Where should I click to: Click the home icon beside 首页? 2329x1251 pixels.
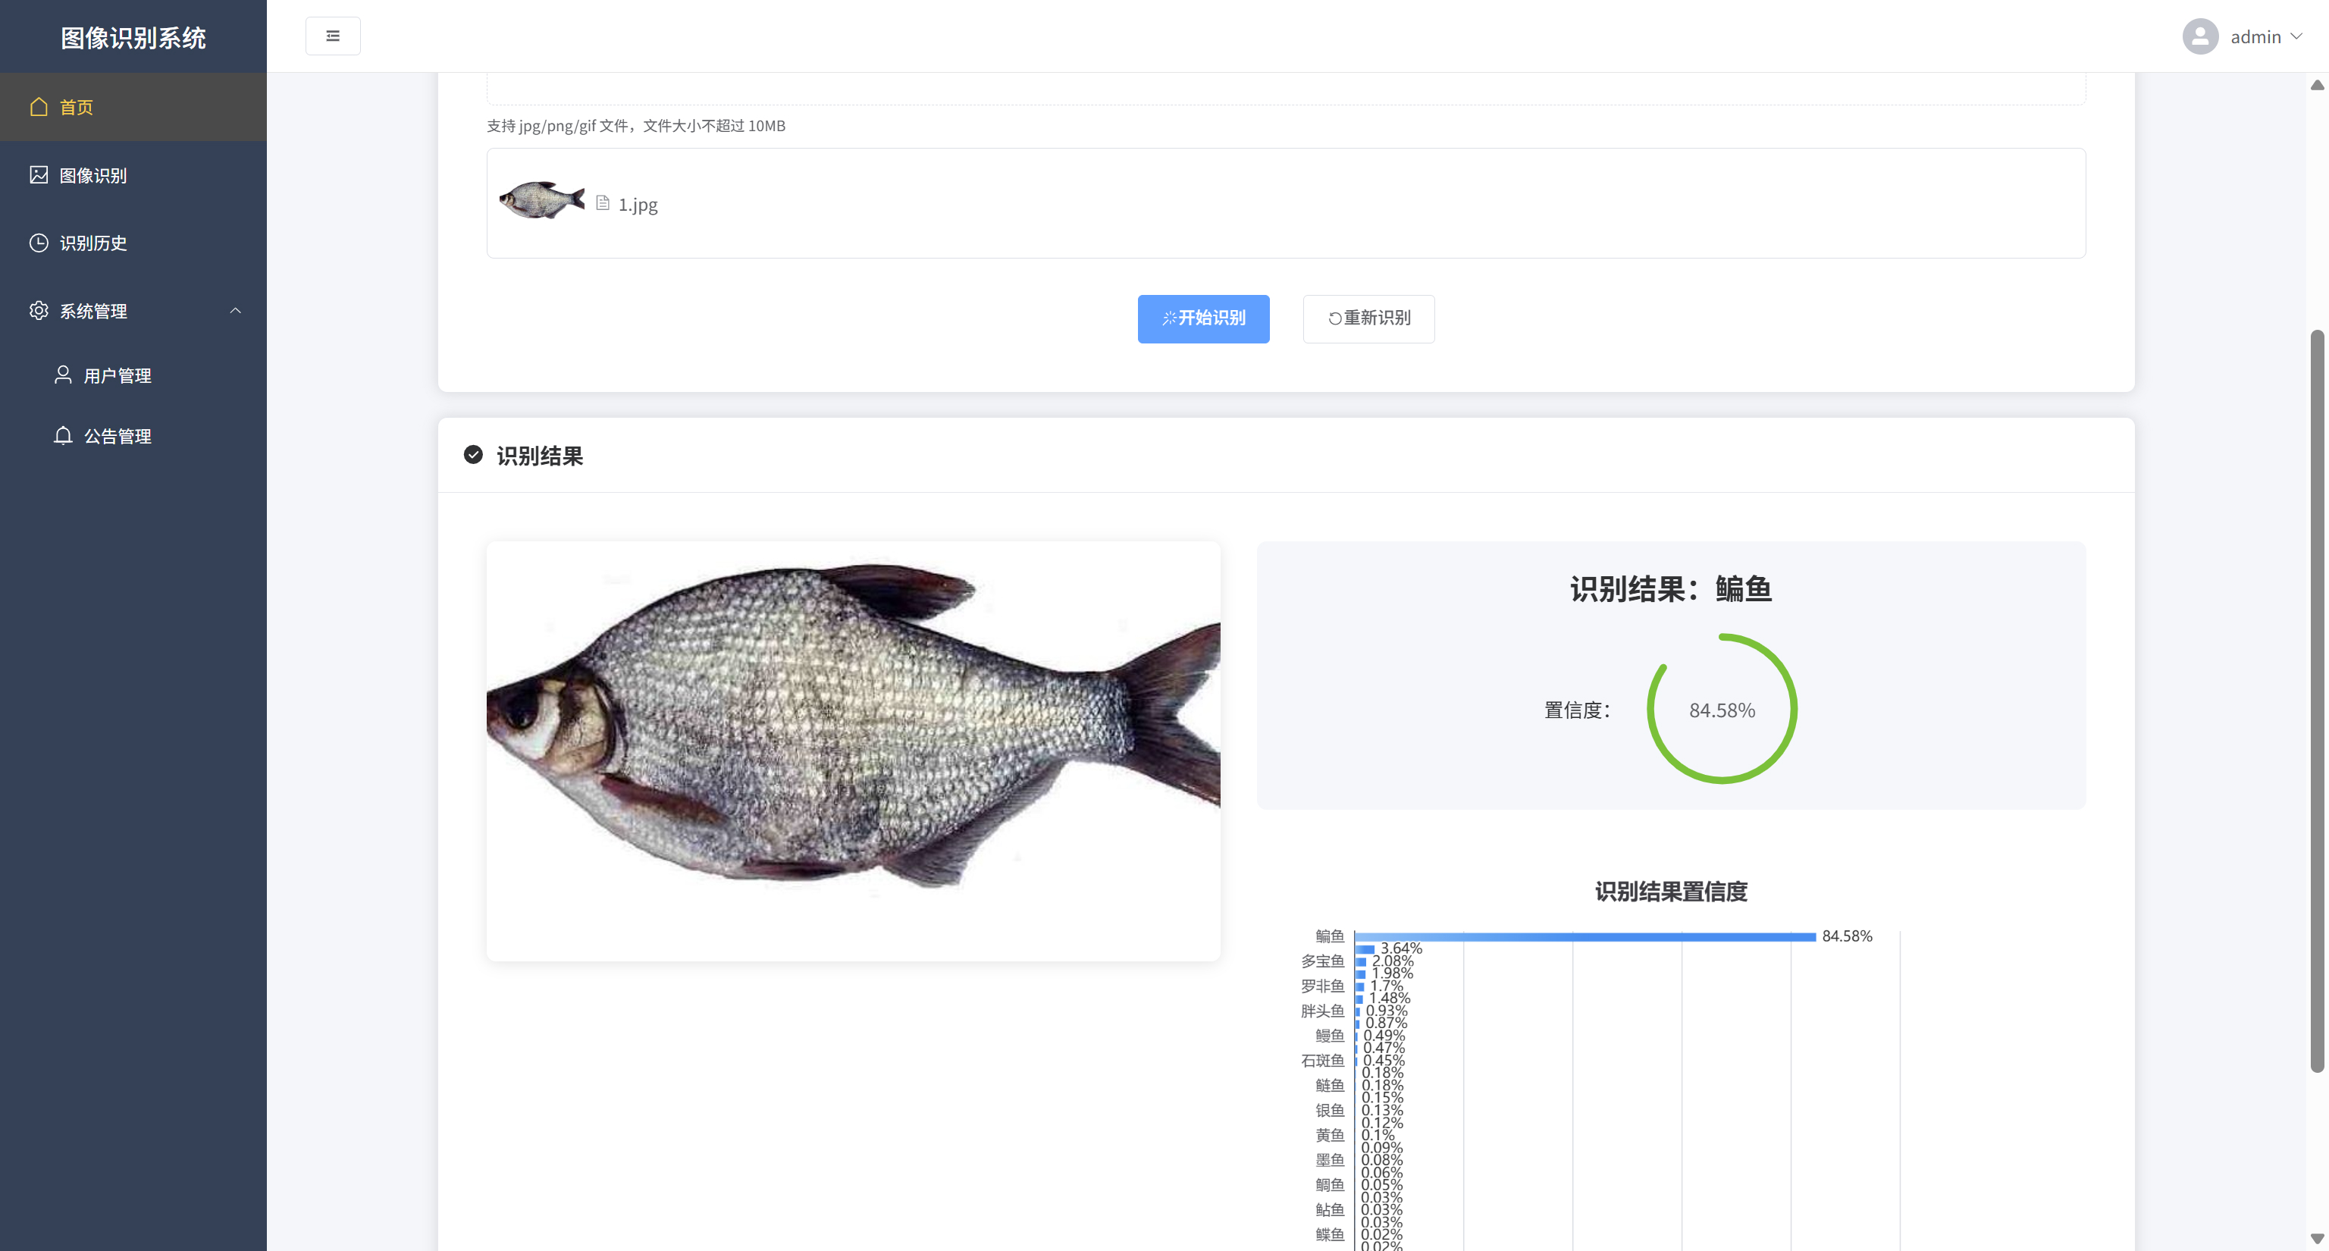point(39,107)
